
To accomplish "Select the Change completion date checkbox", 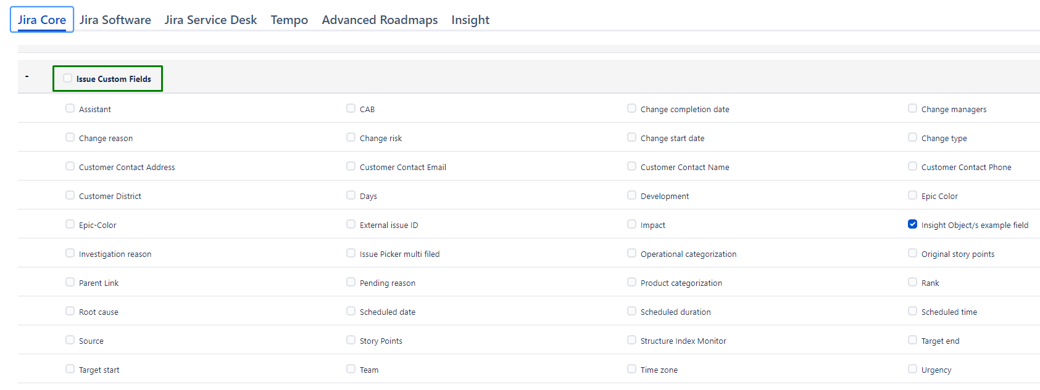I will 632,108.
